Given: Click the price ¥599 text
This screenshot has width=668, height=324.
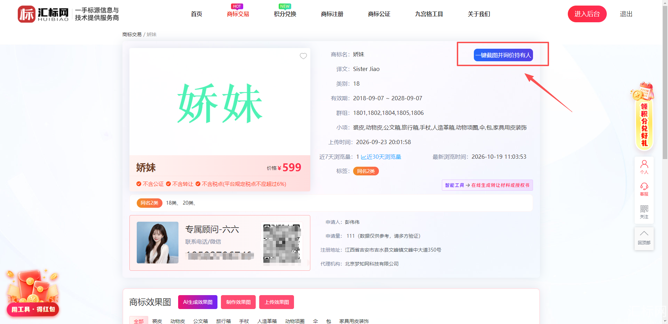Looking at the screenshot, I should 289,168.
